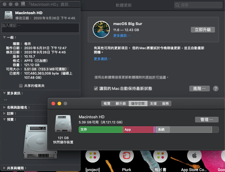The width and height of the screenshot is (225, 172).
Task: Toggle 讓我的 Mac 自動保持最新狀態 checkbox
Action: point(96,88)
